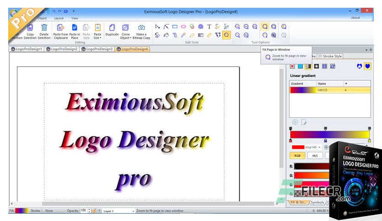Click the Duplicate icon in Editing group
This screenshot has width=382, height=221.
(112, 27)
